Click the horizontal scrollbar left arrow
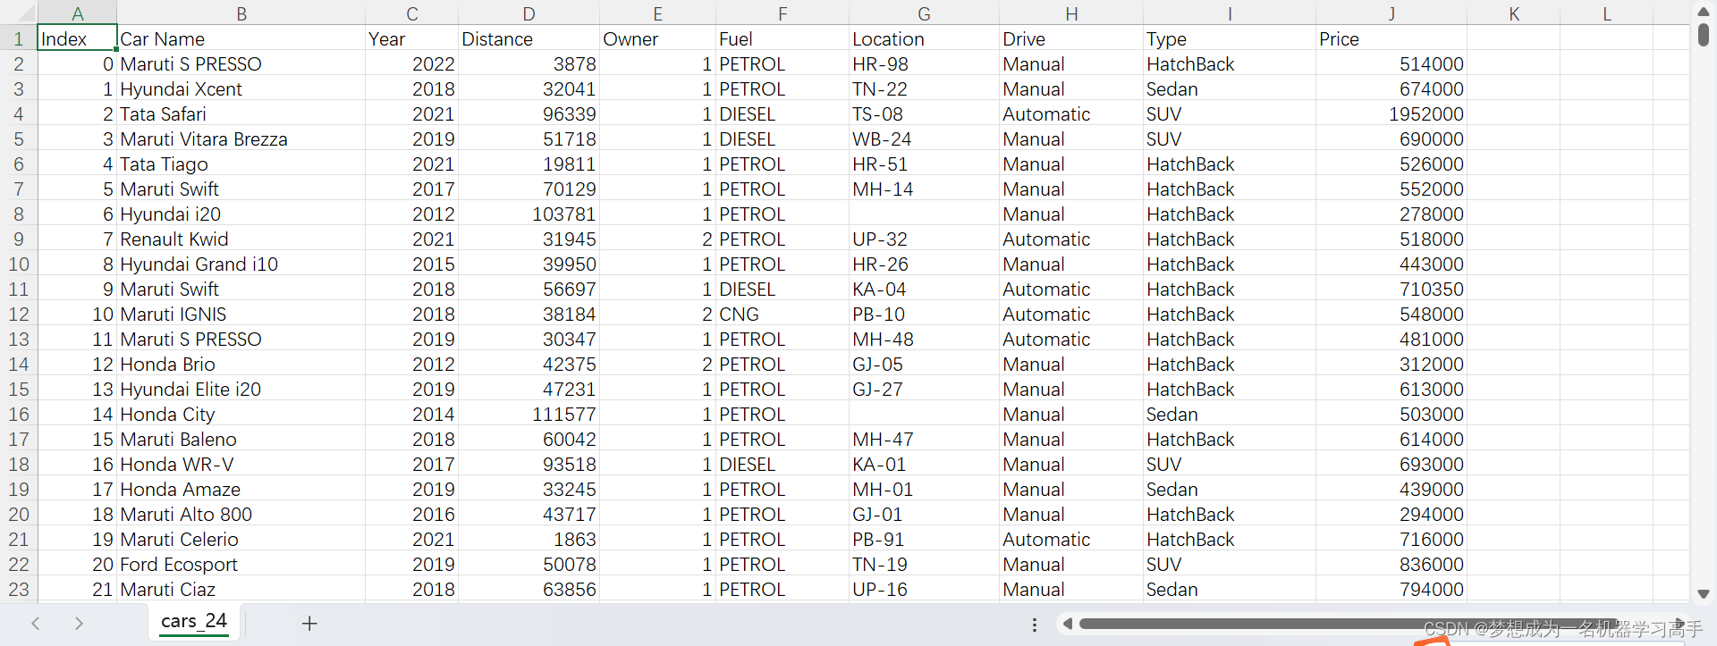The width and height of the screenshot is (1717, 646). (1067, 624)
